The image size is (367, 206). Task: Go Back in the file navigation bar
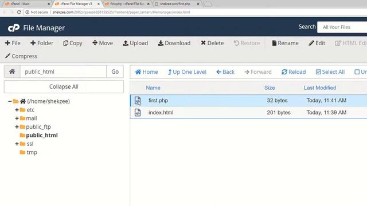click(225, 72)
